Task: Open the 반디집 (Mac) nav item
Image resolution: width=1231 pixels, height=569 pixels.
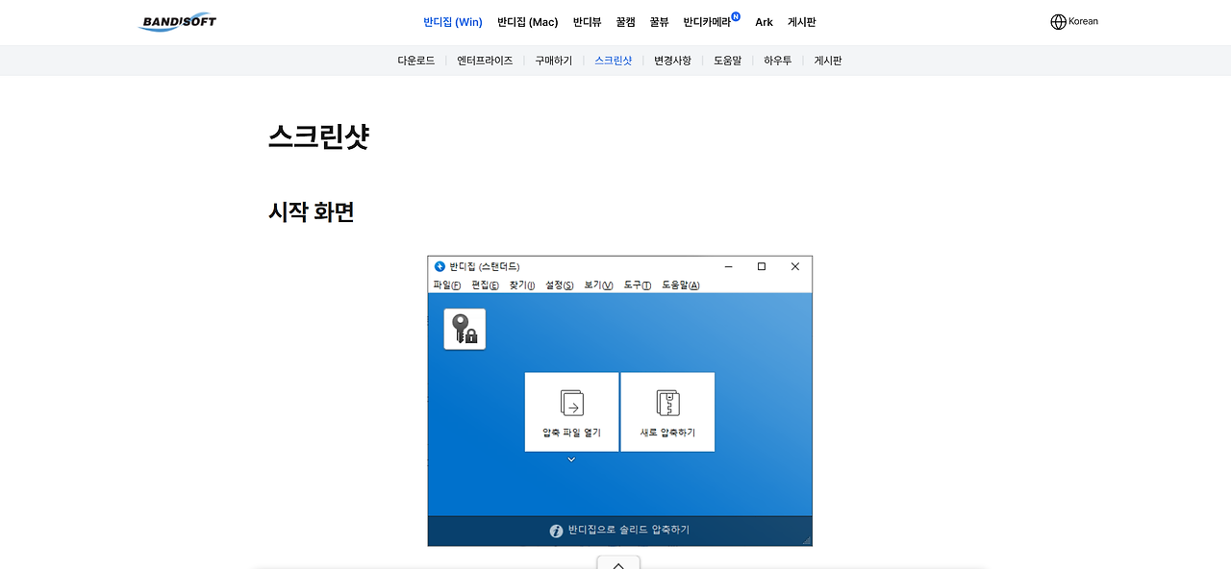Action: point(528,22)
